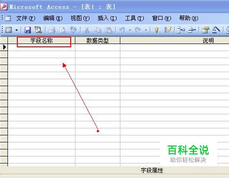This screenshot has width=229, height=178.
Task: Click the 字段名称 column header
Action: 41,41
